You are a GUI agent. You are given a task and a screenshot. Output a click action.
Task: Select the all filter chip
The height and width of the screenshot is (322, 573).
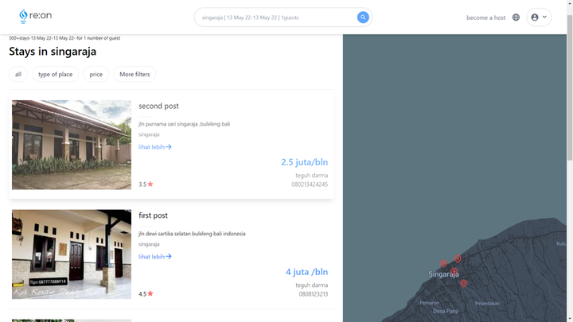18,74
